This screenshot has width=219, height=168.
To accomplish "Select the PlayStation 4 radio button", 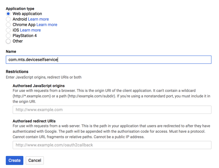I will (8, 36).
